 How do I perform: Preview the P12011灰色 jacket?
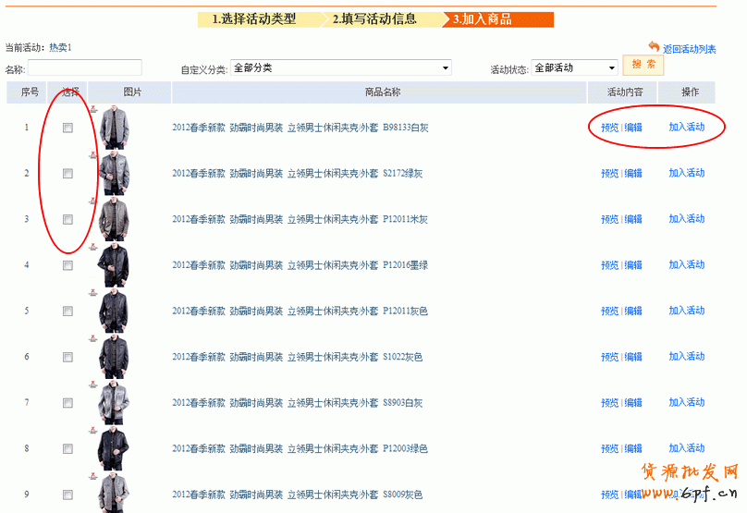[609, 311]
